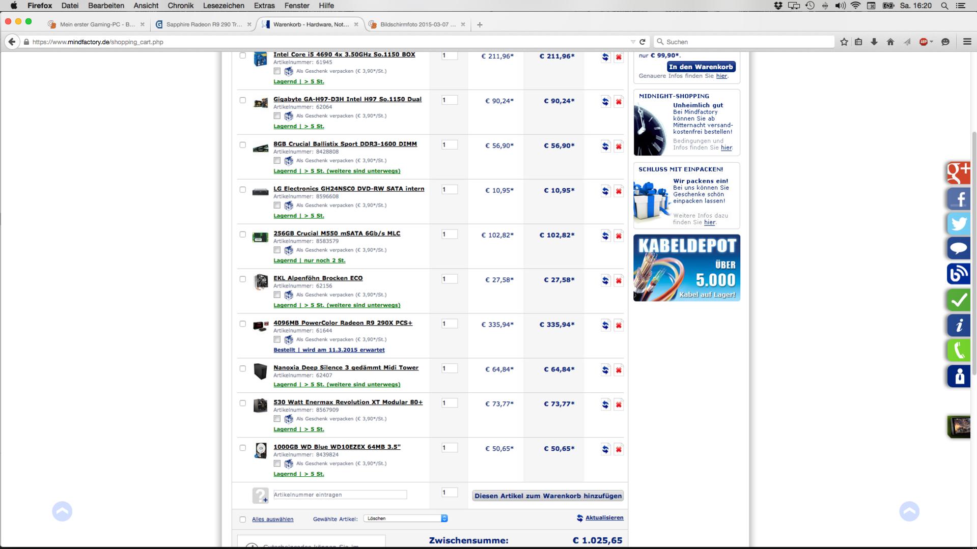The height and width of the screenshot is (549, 977).
Task: Remove the Gigabyte GA-H97-D3H item with red X
Action: (619, 102)
